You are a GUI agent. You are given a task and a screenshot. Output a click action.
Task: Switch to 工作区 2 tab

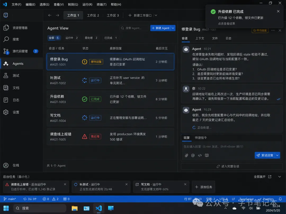[x=93, y=15]
